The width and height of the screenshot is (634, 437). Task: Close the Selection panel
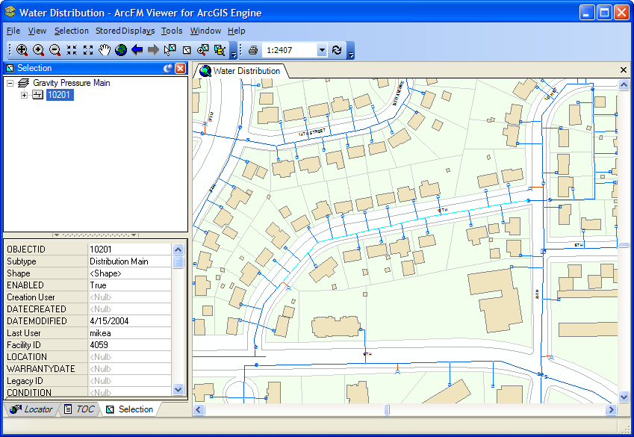pyautogui.click(x=180, y=68)
